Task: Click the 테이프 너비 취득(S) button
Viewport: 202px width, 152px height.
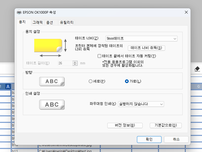Action: pyautogui.click(x=146, y=48)
